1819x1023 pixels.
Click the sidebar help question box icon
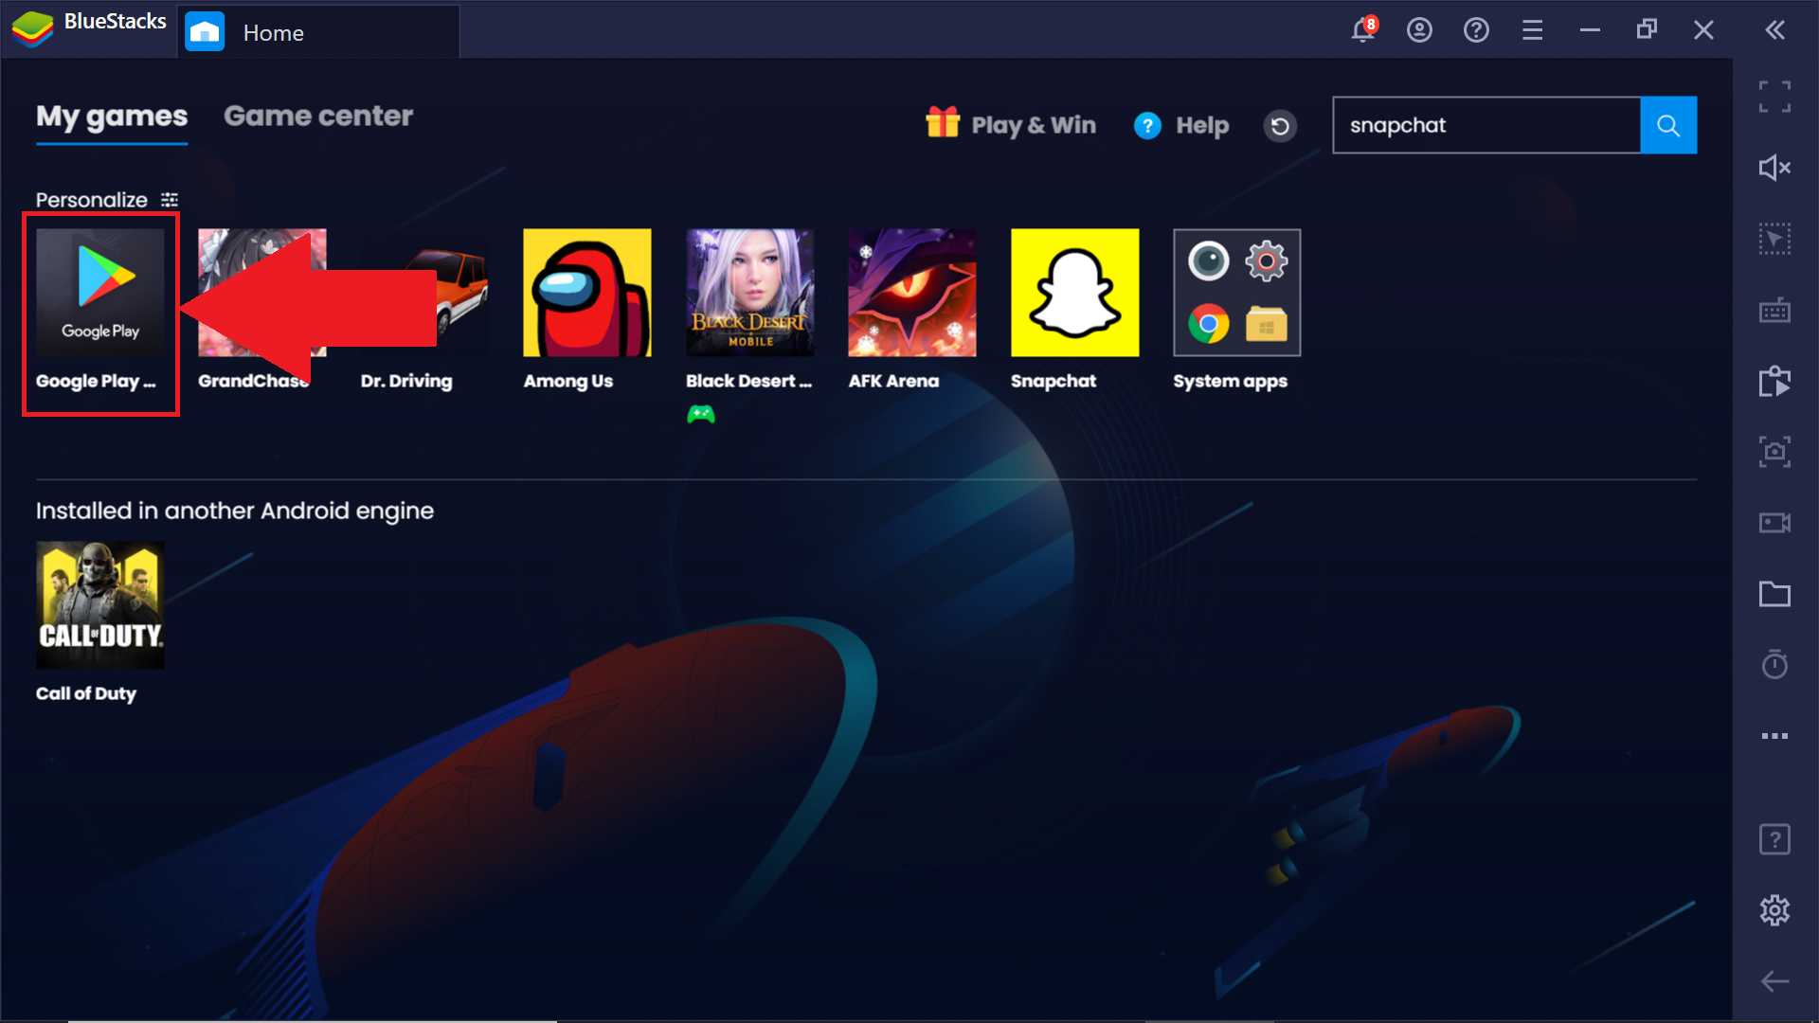(1774, 839)
